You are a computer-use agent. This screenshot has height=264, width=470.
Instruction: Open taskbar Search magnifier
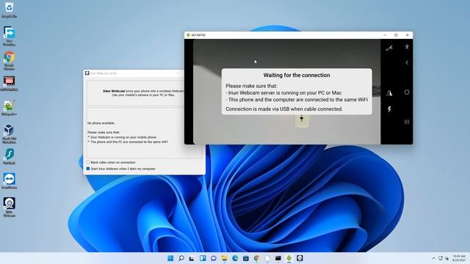coord(181,258)
